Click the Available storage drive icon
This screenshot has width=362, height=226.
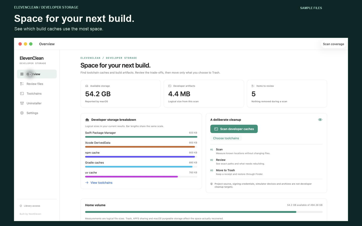tap(87, 86)
